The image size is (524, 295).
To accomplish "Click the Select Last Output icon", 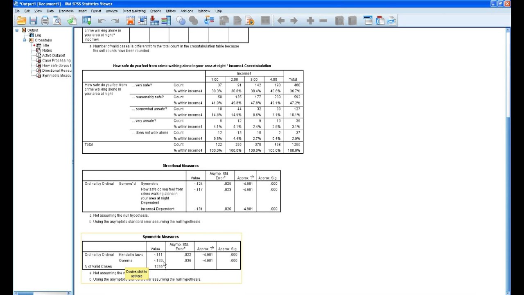I will click(209, 20).
